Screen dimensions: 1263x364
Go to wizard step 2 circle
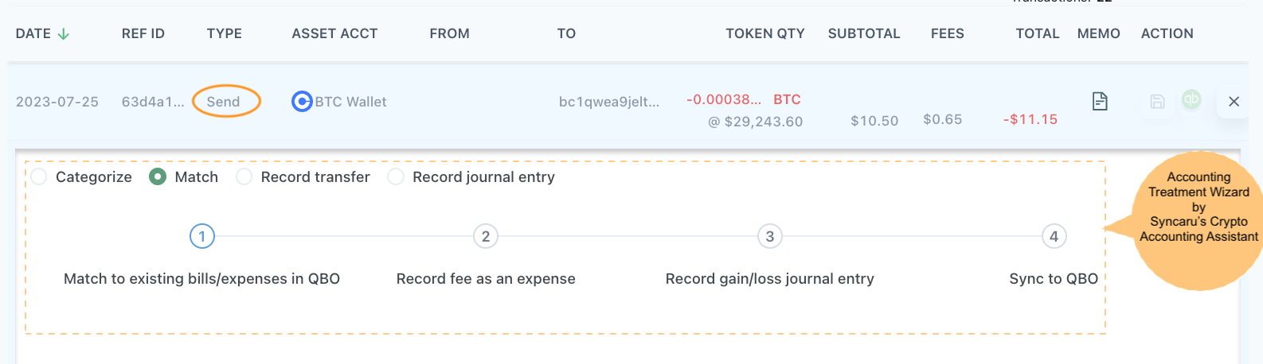point(486,236)
